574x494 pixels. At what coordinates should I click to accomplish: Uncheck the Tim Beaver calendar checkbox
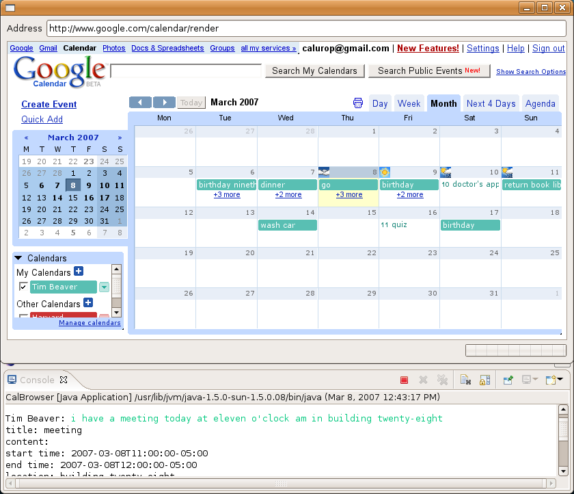(x=23, y=287)
